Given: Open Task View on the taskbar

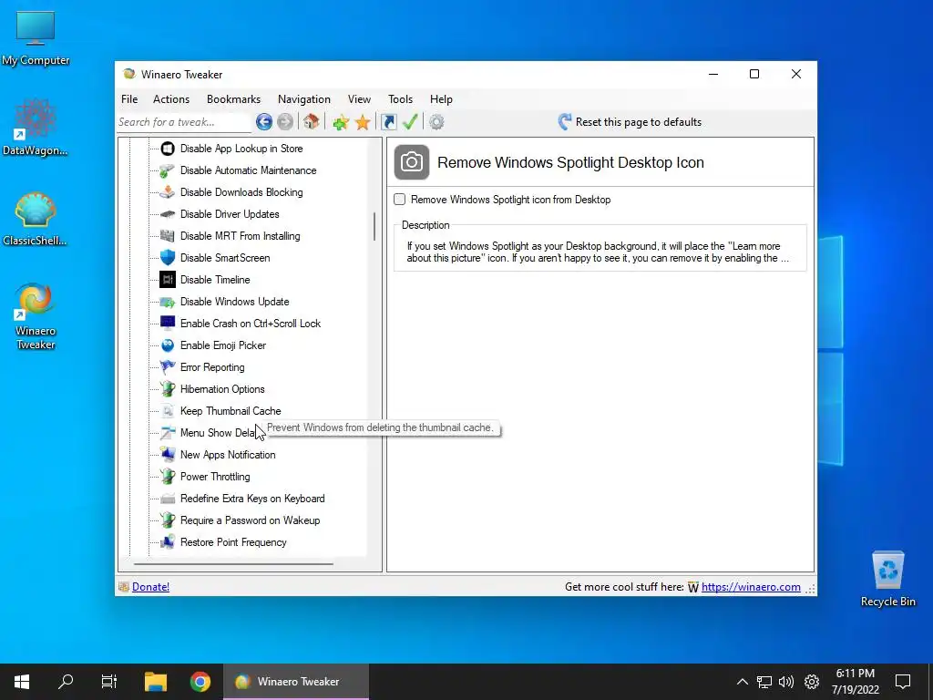Looking at the screenshot, I should coord(109,682).
